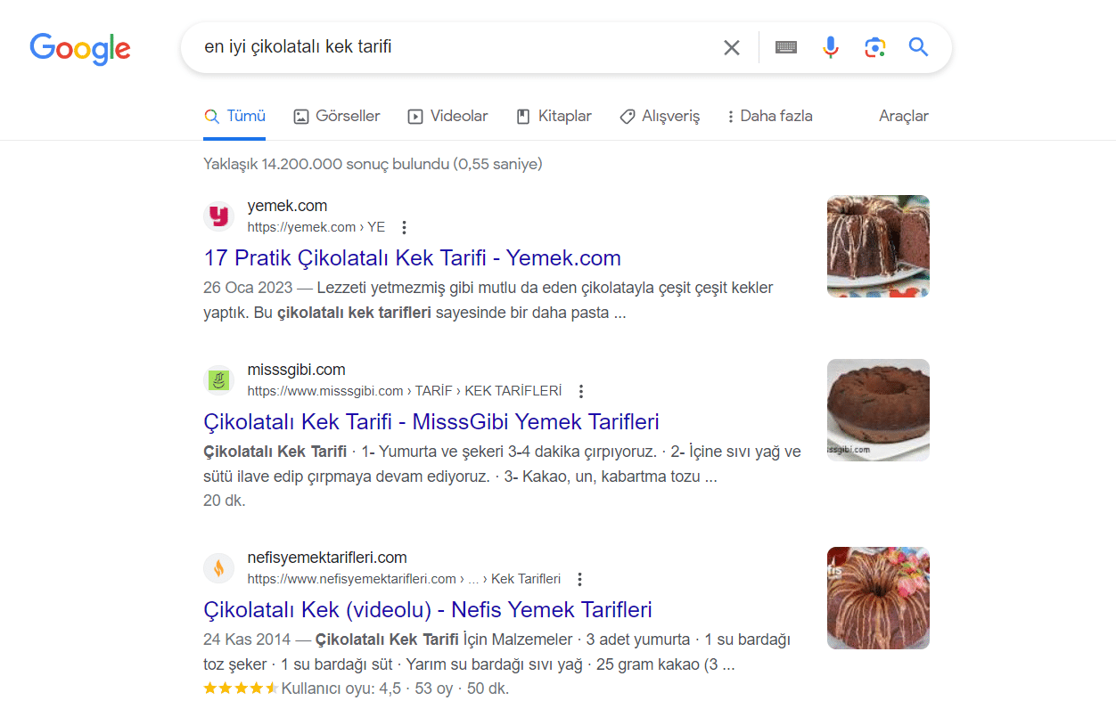1116x717 pixels.
Task: Clear the search query with the X icon
Action: tap(732, 47)
